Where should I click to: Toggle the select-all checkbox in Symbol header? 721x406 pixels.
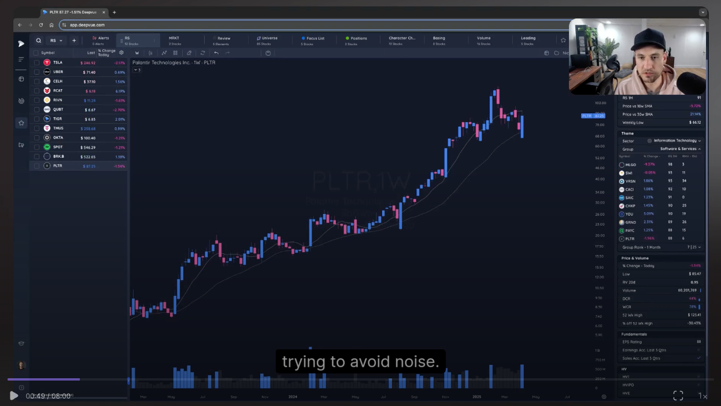tap(37, 52)
